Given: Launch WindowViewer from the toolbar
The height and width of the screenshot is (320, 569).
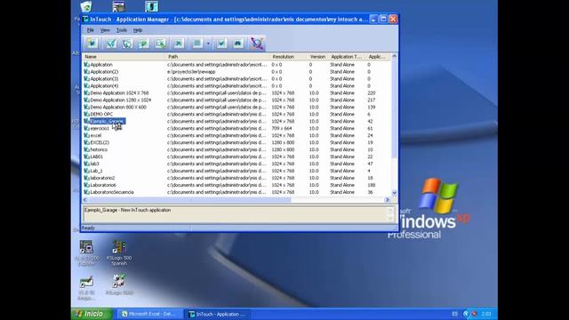Looking at the screenshot, I should 127,44.
